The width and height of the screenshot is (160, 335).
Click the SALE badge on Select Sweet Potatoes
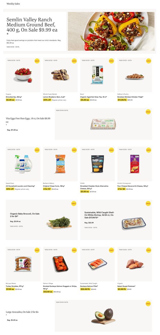pos(148,250)
